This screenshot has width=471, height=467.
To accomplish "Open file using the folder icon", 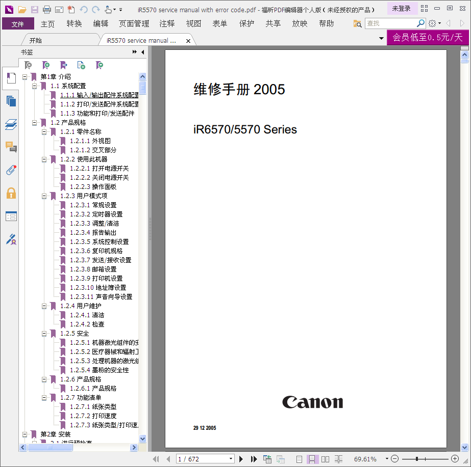I will tap(22, 10).
